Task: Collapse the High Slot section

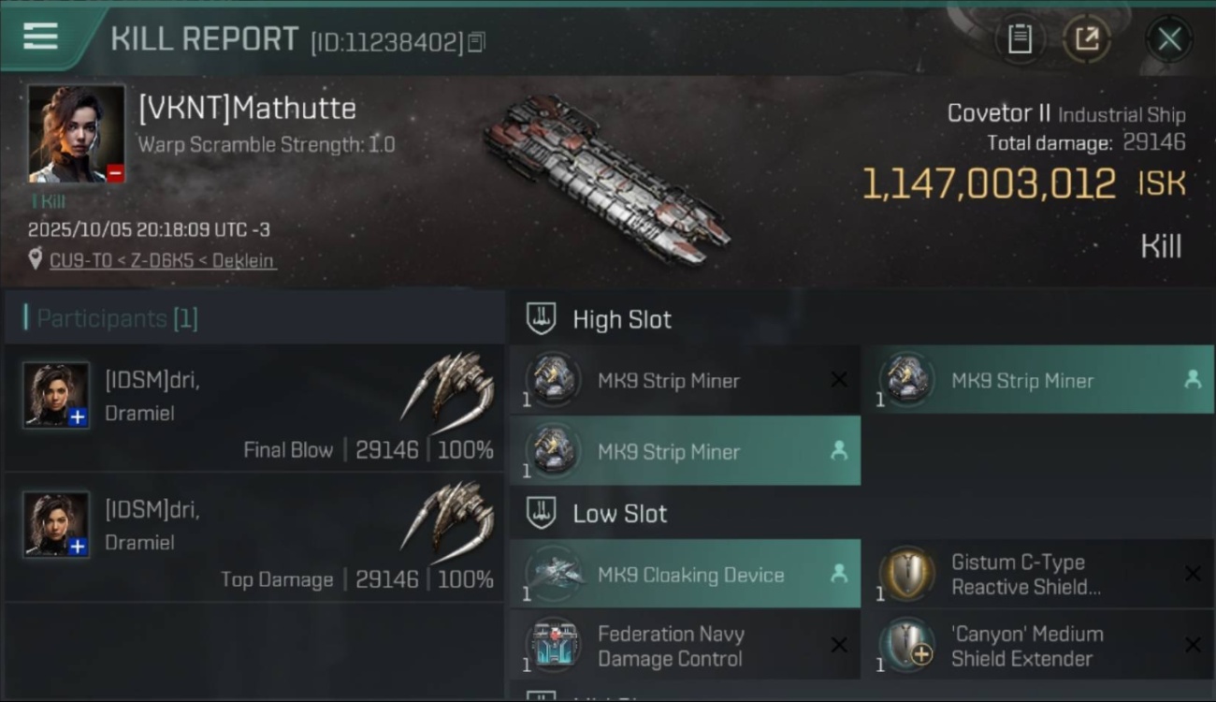Action: (x=542, y=319)
